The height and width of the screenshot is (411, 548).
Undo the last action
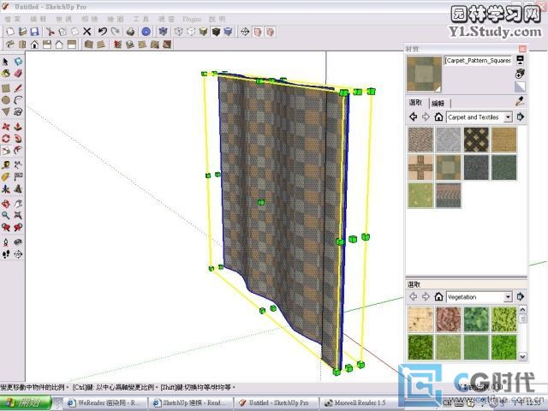pos(103,32)
